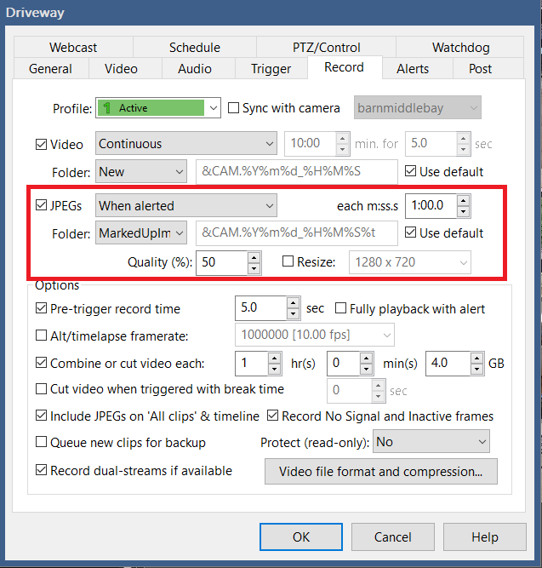This screenshot has height=568, width=542.
Task: Toggle the JPEGs checkbox
Action: click(x=43, y=205)
